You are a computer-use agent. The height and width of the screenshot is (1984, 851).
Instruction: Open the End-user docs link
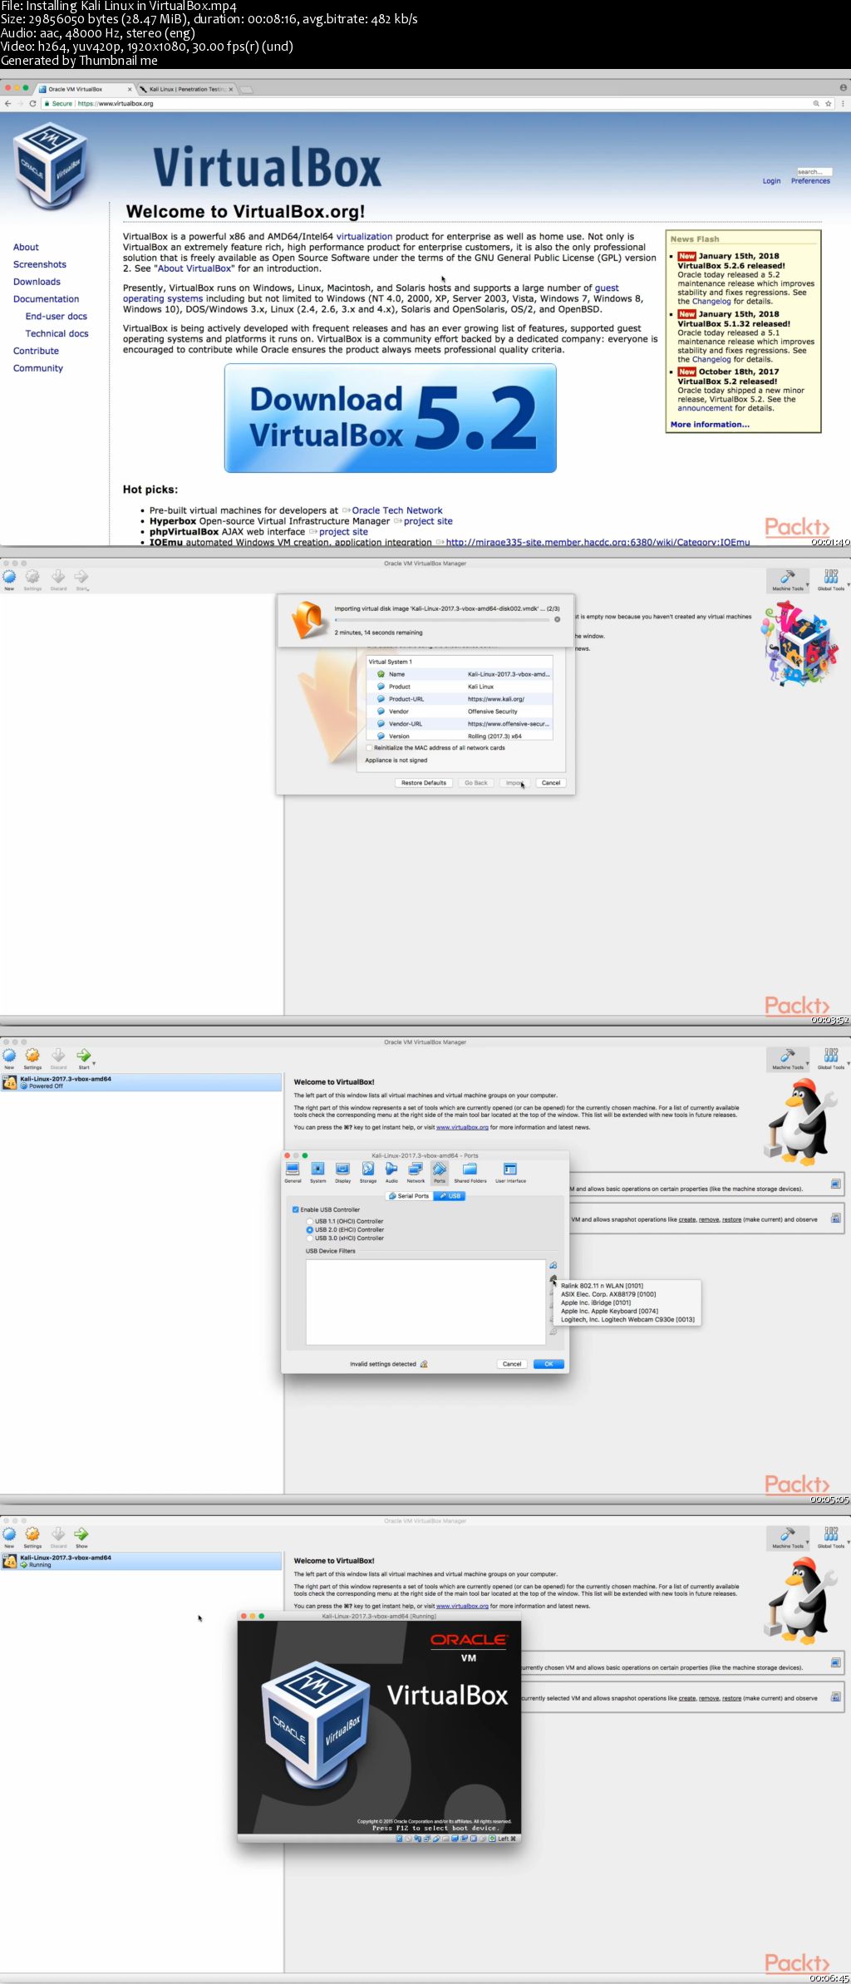tap(56, 317)
